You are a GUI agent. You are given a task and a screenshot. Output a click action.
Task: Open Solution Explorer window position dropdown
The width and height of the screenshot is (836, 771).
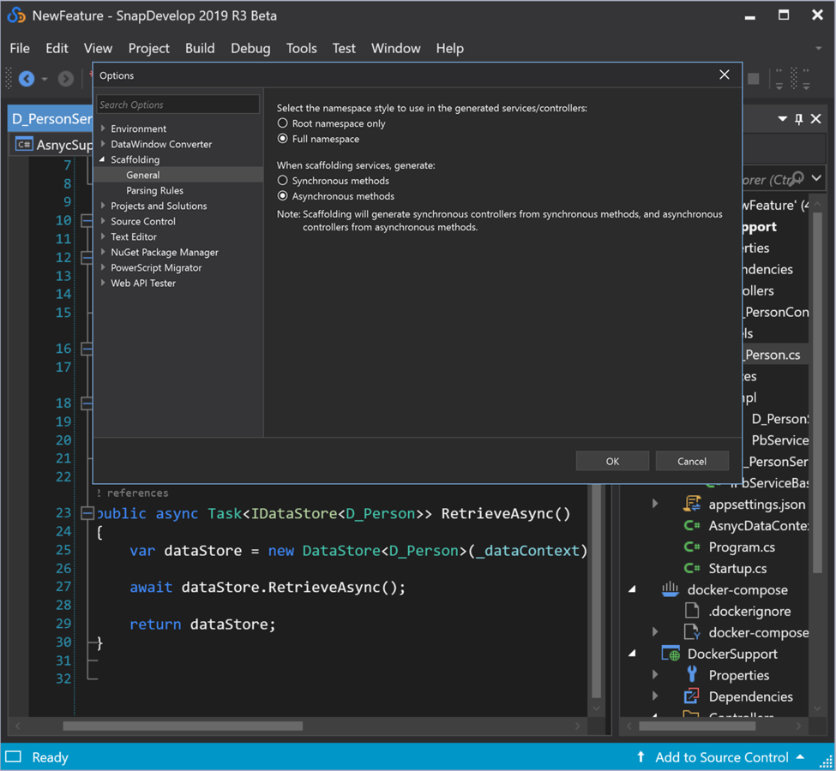(782, 119)
